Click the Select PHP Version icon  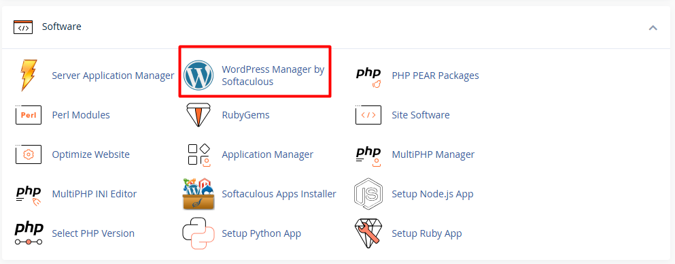[x=29, y=233]
